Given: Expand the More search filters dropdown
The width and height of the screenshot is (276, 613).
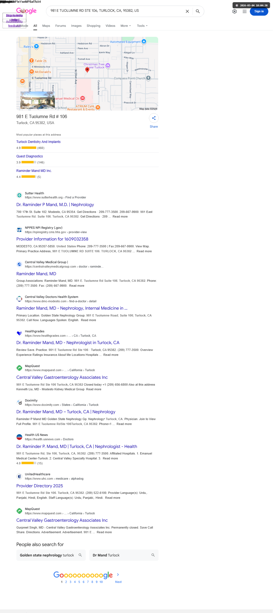Looking at the screenshot, I should click(126, 26).
